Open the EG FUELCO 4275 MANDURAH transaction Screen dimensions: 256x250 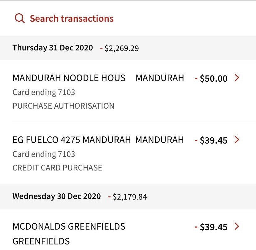click(x=128, y=153)
